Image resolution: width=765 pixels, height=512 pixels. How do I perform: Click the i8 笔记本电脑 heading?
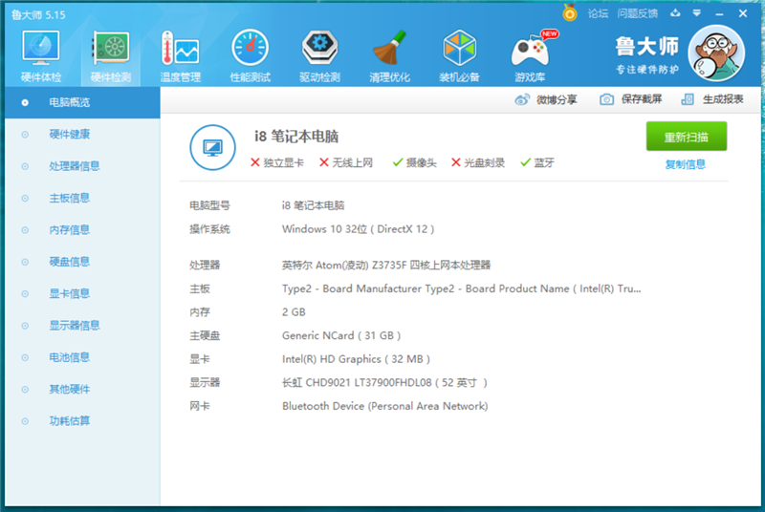click(x=296, y=137)
